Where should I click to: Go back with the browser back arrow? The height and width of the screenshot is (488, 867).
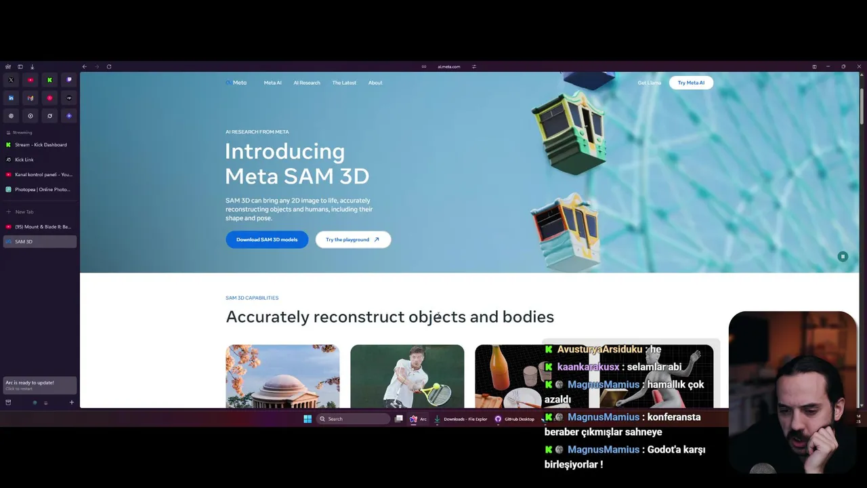pos(84,66)
